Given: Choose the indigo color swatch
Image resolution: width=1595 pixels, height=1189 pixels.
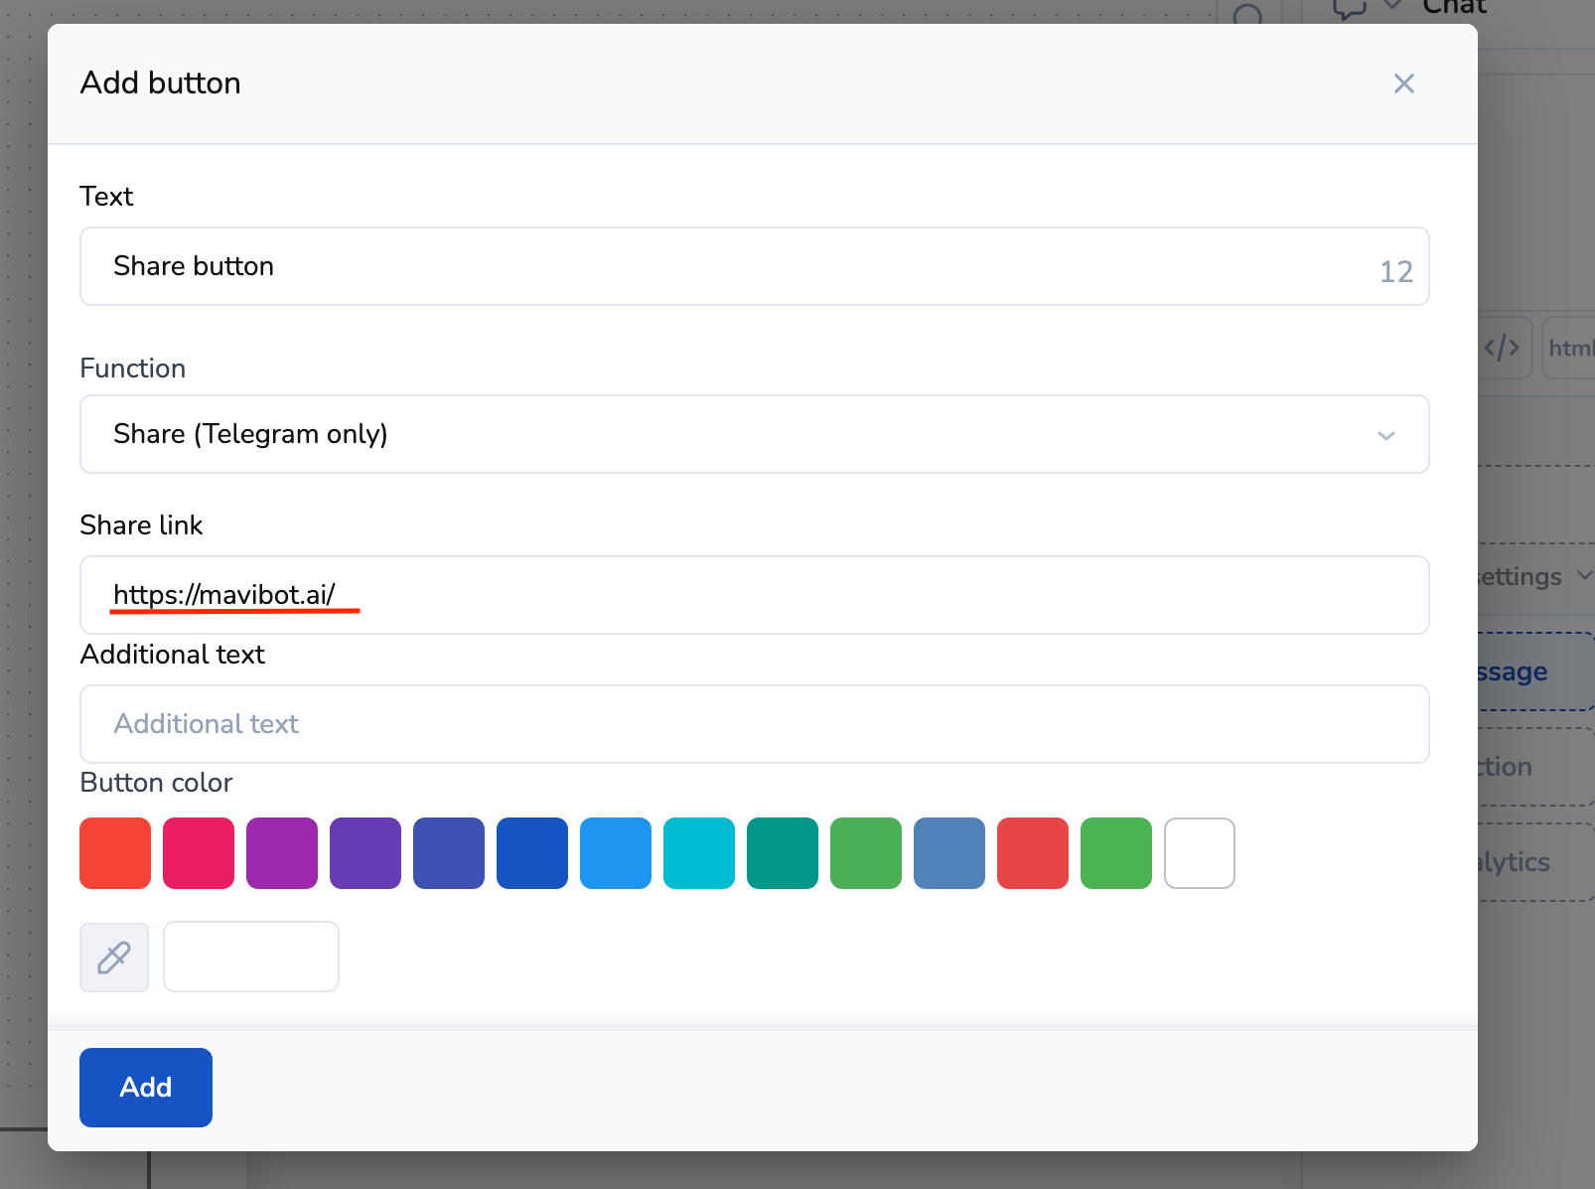Looking at the screenshot, I should tap(449, 853).
